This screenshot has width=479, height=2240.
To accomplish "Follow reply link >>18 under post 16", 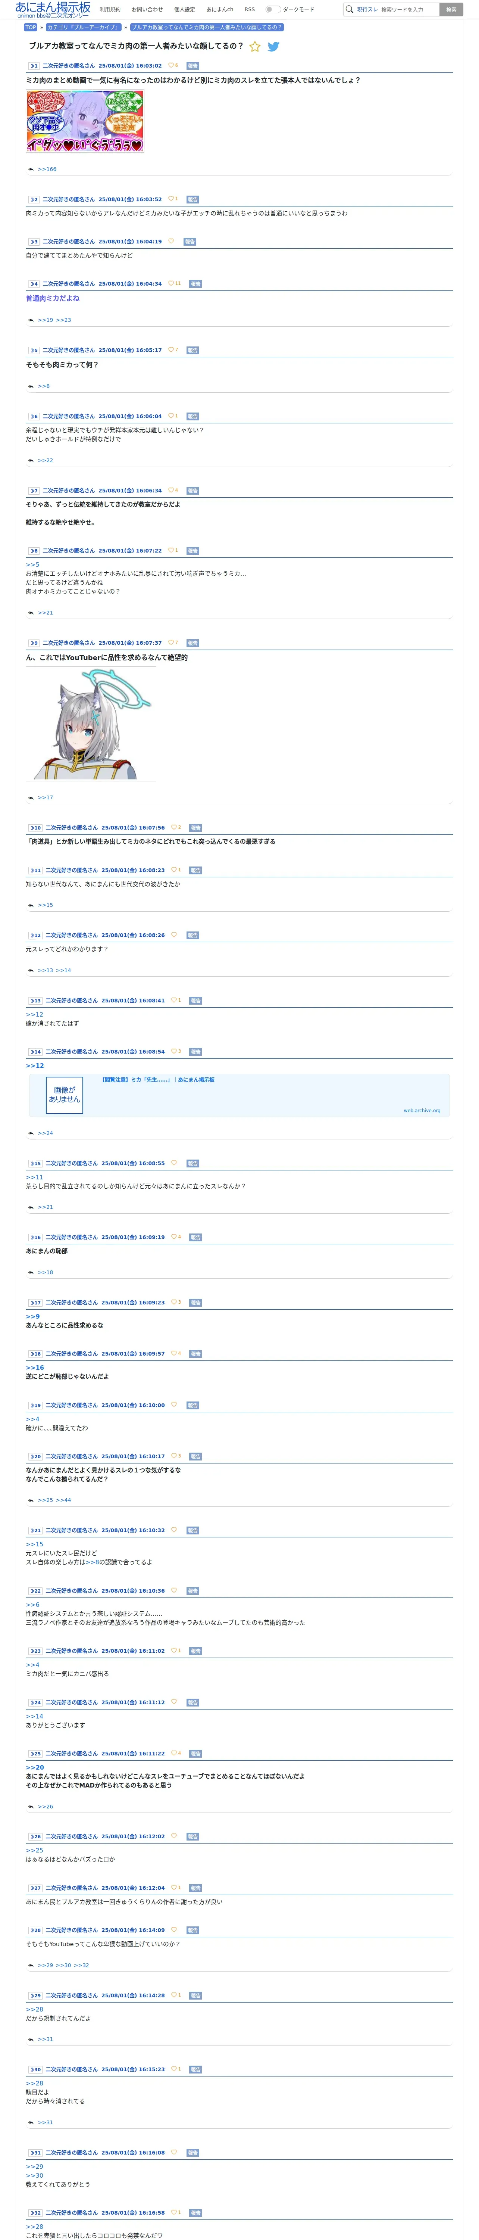I will pos(45,1272).
